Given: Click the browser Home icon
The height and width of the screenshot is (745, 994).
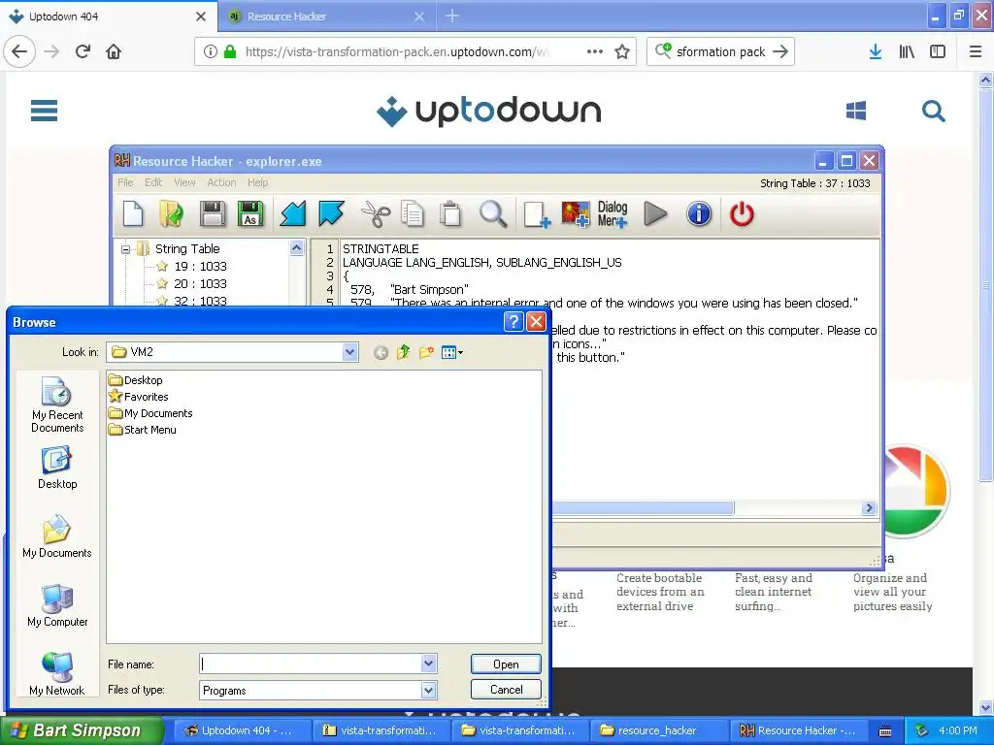Looking at the screenshot, I should pos(114,52).
